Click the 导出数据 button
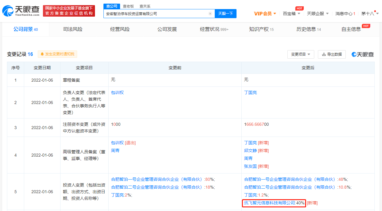382x211 pixels. (x=332, y=54)
